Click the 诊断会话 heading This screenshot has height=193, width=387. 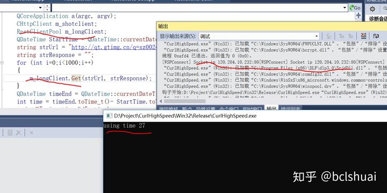pos(378,19)
